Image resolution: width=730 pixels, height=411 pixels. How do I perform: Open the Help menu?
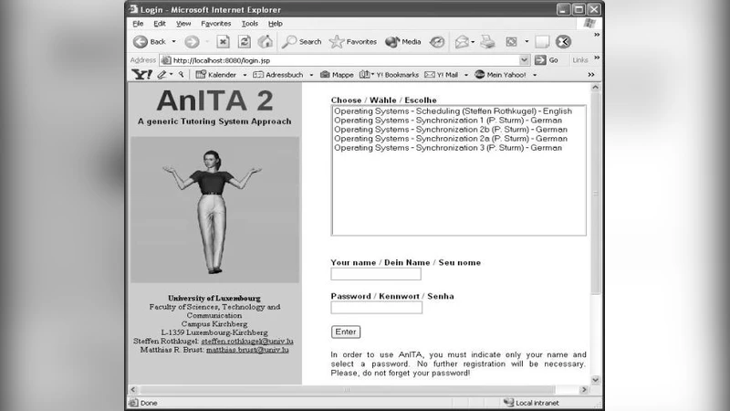click(276, 24)
